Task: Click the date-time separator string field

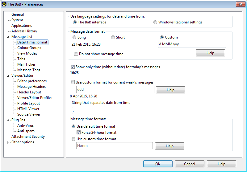Action: 90,111
